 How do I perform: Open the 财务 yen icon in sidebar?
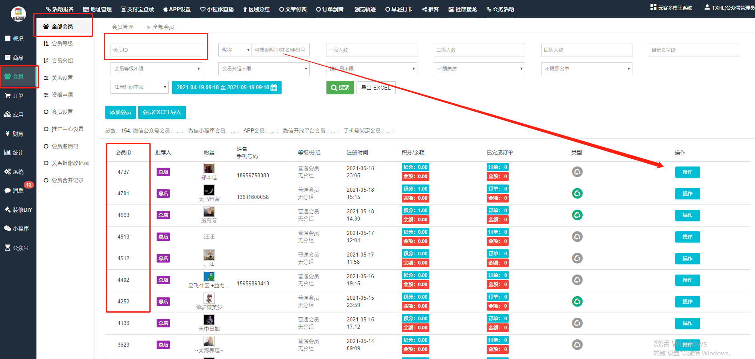point(7,134)
